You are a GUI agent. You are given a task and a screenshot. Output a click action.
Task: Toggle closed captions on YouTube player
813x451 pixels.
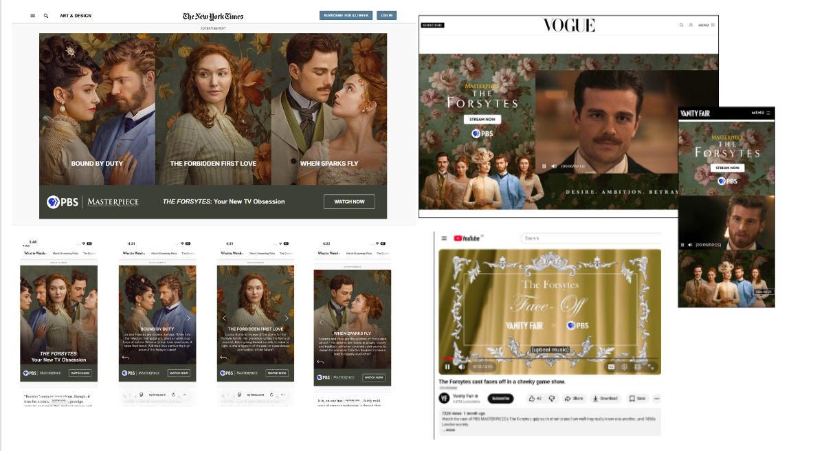point(612,367)
